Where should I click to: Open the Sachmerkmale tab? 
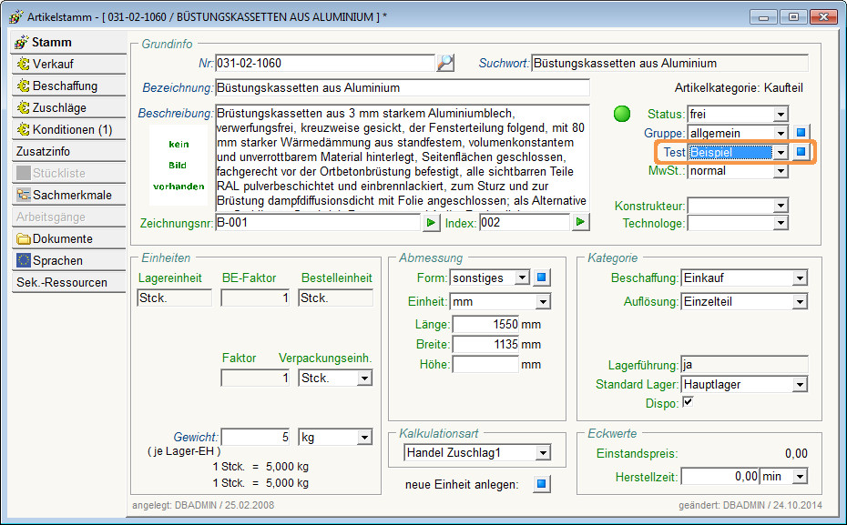click(x=68, y=195)
